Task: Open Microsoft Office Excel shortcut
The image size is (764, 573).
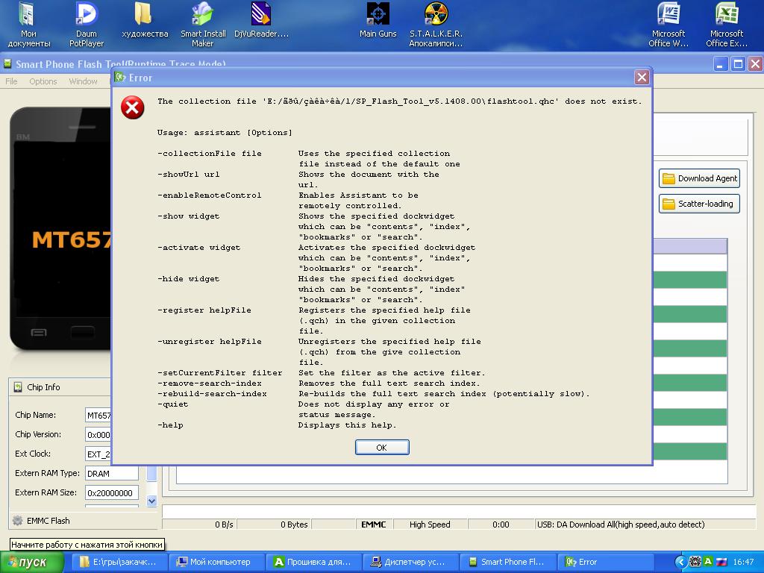Action: pos(726,24)
